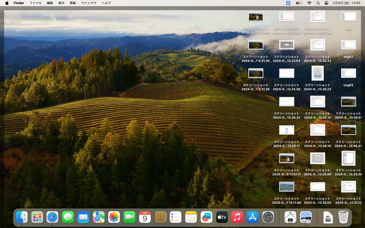Open the Trash in the Dock
The height and width of the screenshot is (228, 365).
[343, 217]
